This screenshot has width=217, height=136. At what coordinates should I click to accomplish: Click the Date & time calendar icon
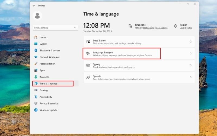[88, 42]
